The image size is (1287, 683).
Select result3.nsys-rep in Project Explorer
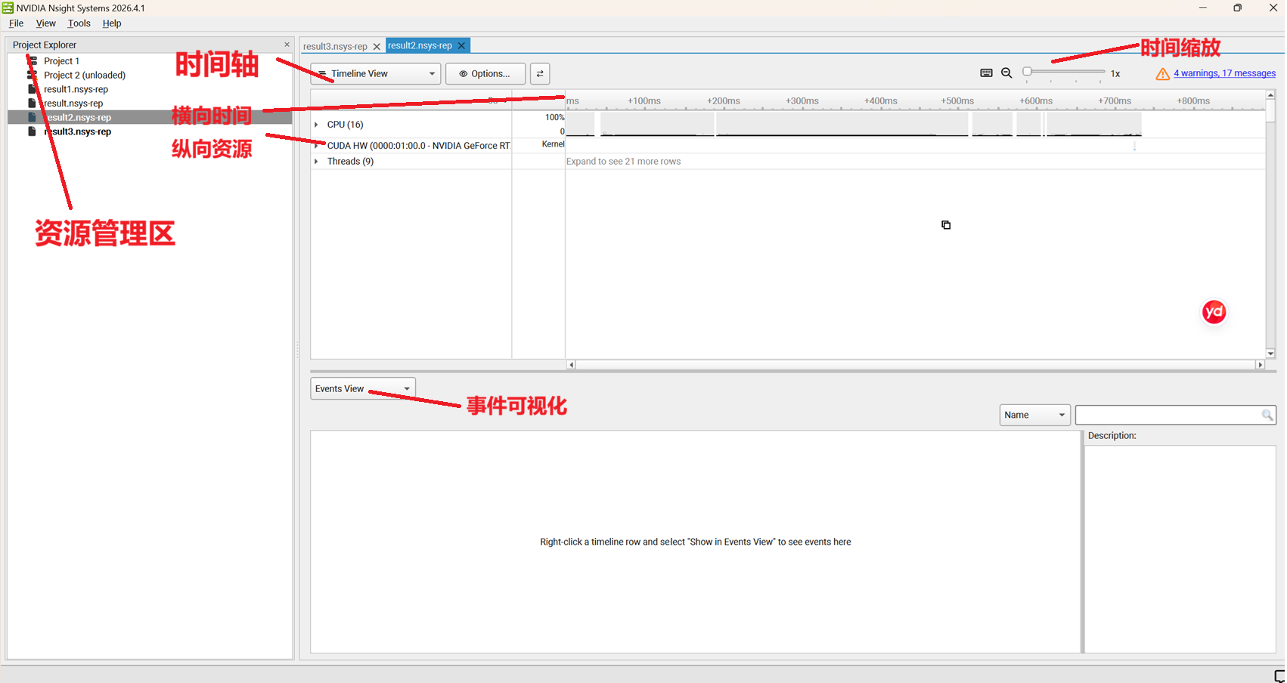[x=77, y=131]
